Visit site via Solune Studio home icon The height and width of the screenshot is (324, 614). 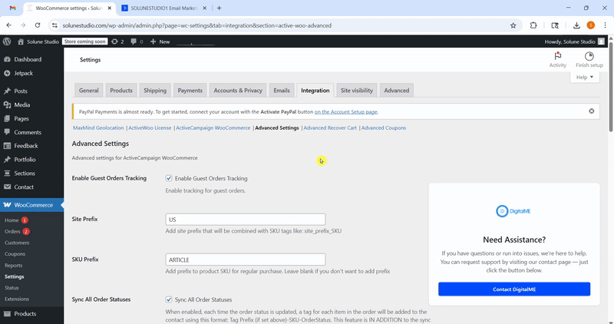pyautogui.click(x=21, y=41)
